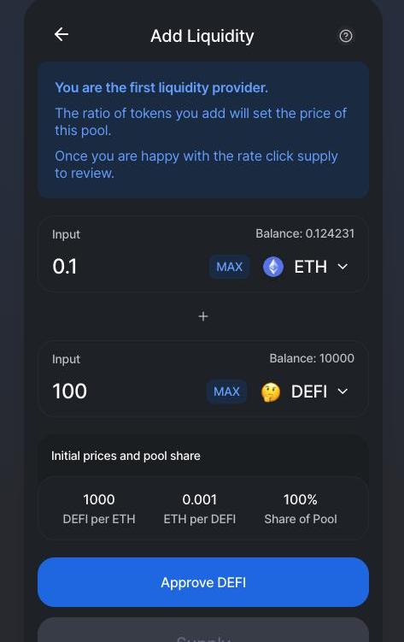The width and height of the screenshot is (404, 642).
Task: Click the Approve DEFI button
Action: click(203, 582)
